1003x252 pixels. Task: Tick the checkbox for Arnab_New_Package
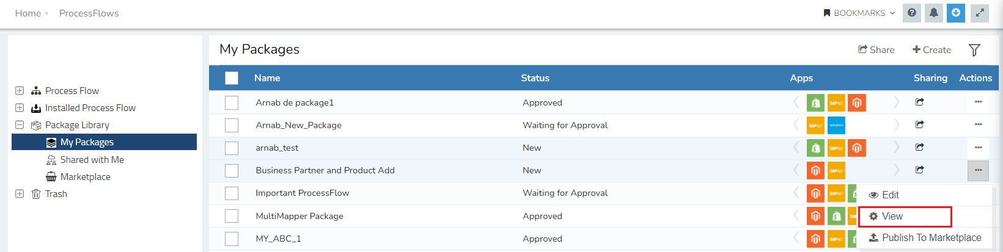coord(232,125)
